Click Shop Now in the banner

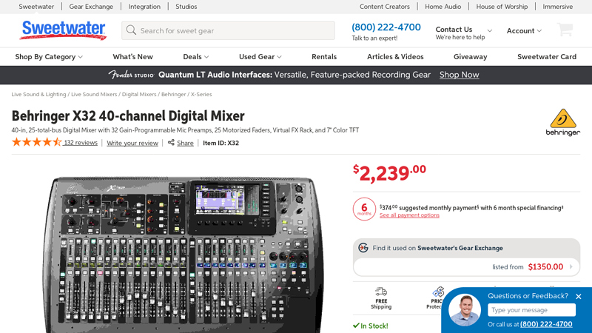tap(459, 75)
